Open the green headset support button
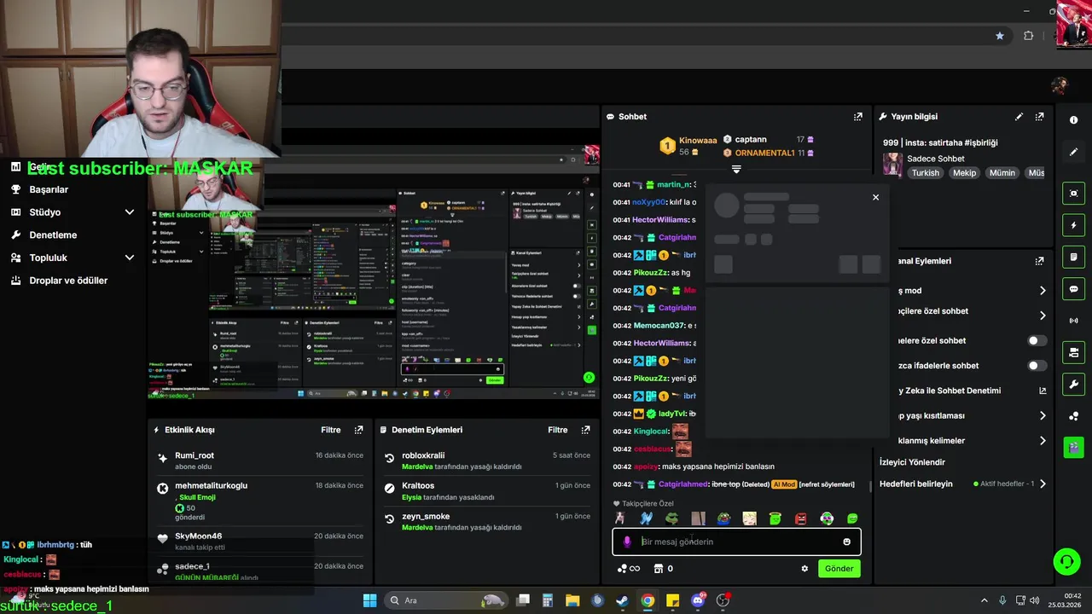Screen dimensions: 1092x614 [1066, 561]
